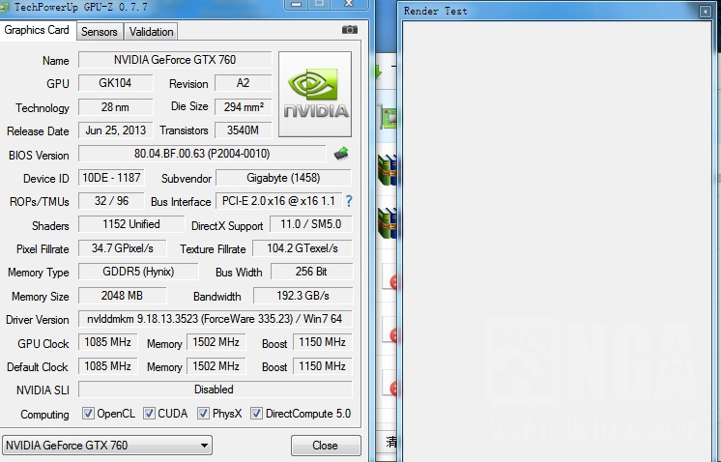Click the Driver Version value nvlddmkm 9.18.13.3523
721x462 pixels.
[215, 319]
